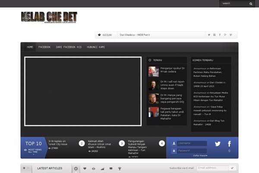The width and height of the screenshot is (259, 173).
Task: Focus the Email address subscribe field
Action: click(x=212, y=168)
